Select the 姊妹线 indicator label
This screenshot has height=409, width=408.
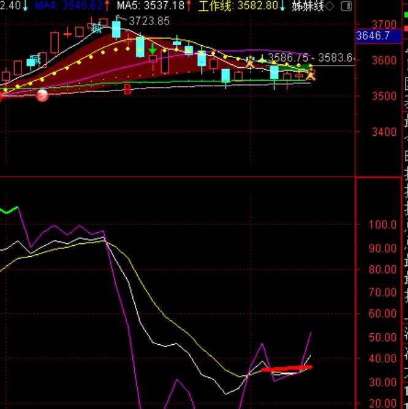308,6
